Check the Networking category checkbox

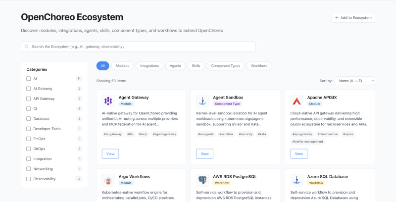(29, 169)
